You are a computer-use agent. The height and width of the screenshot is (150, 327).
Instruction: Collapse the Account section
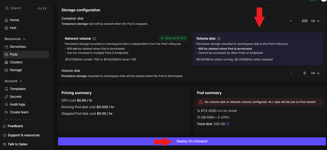pyautogui.click(x=13, y=81)
